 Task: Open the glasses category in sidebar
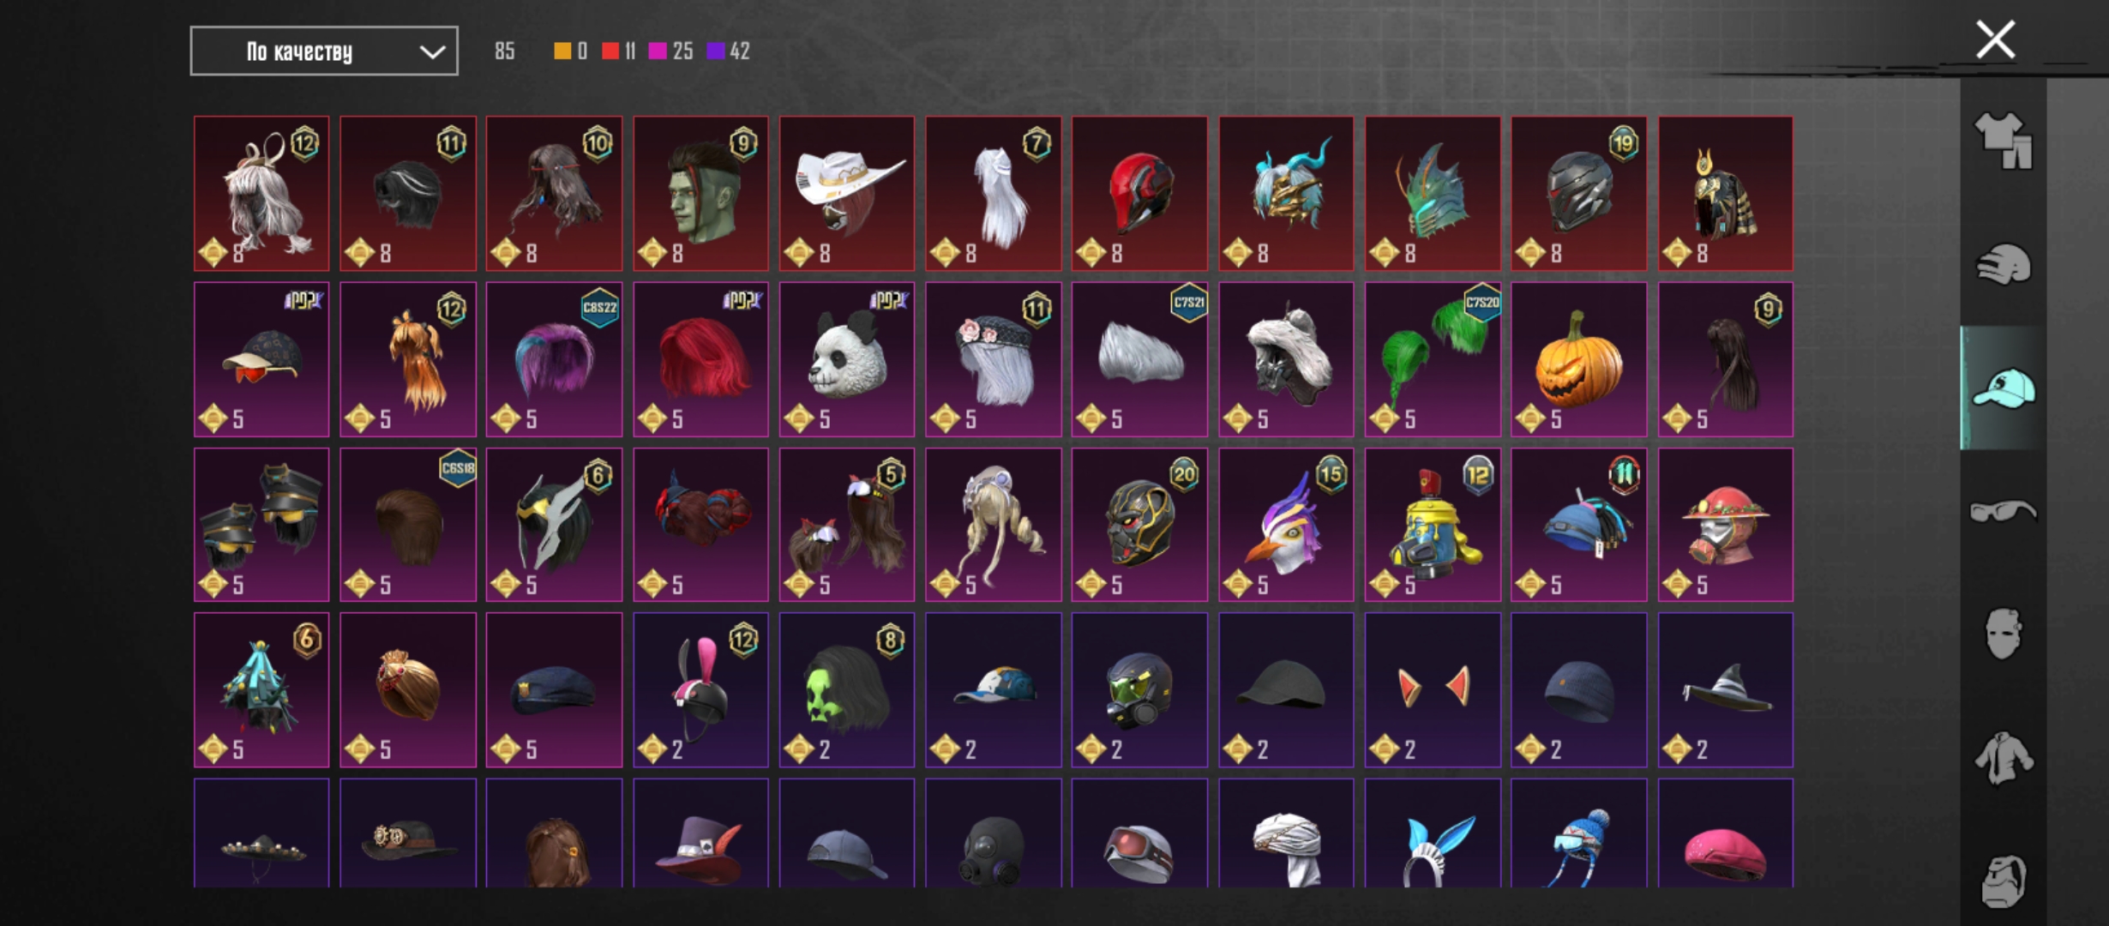coord(2004,511)
